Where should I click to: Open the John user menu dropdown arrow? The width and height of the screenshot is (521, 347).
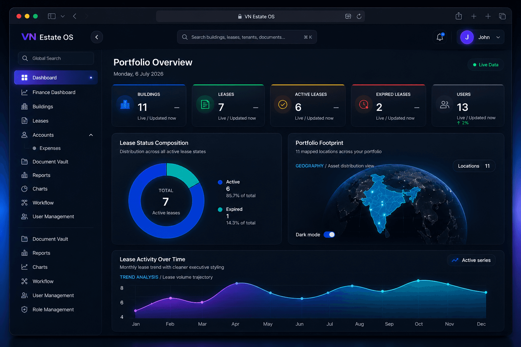pyautogui.click(x=498, y=37)
